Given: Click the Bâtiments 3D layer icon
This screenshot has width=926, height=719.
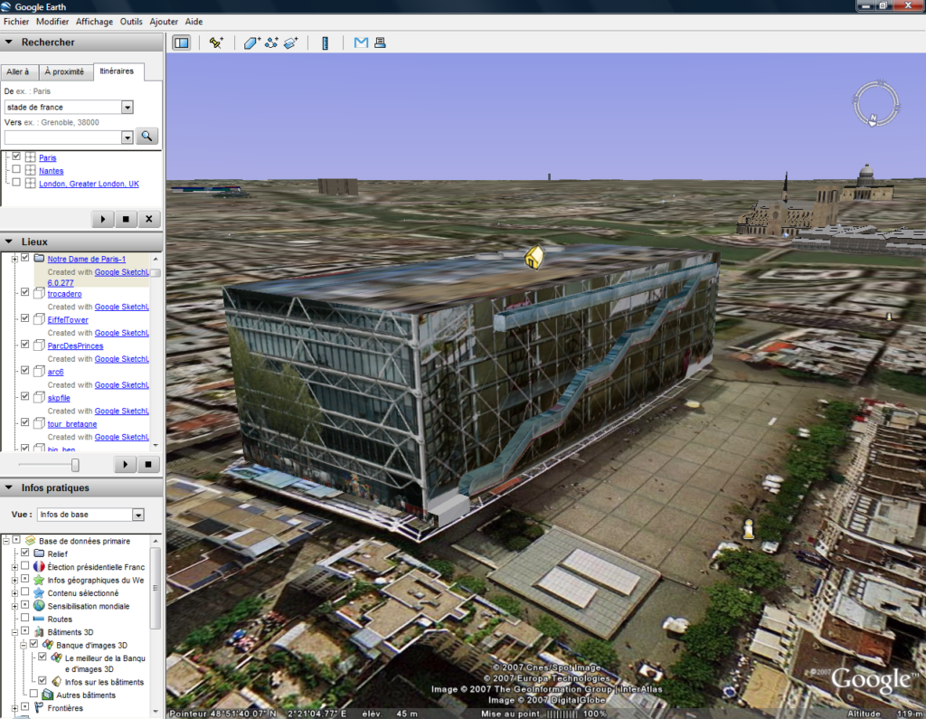Looking at the screenshot, I should point(39,632).
